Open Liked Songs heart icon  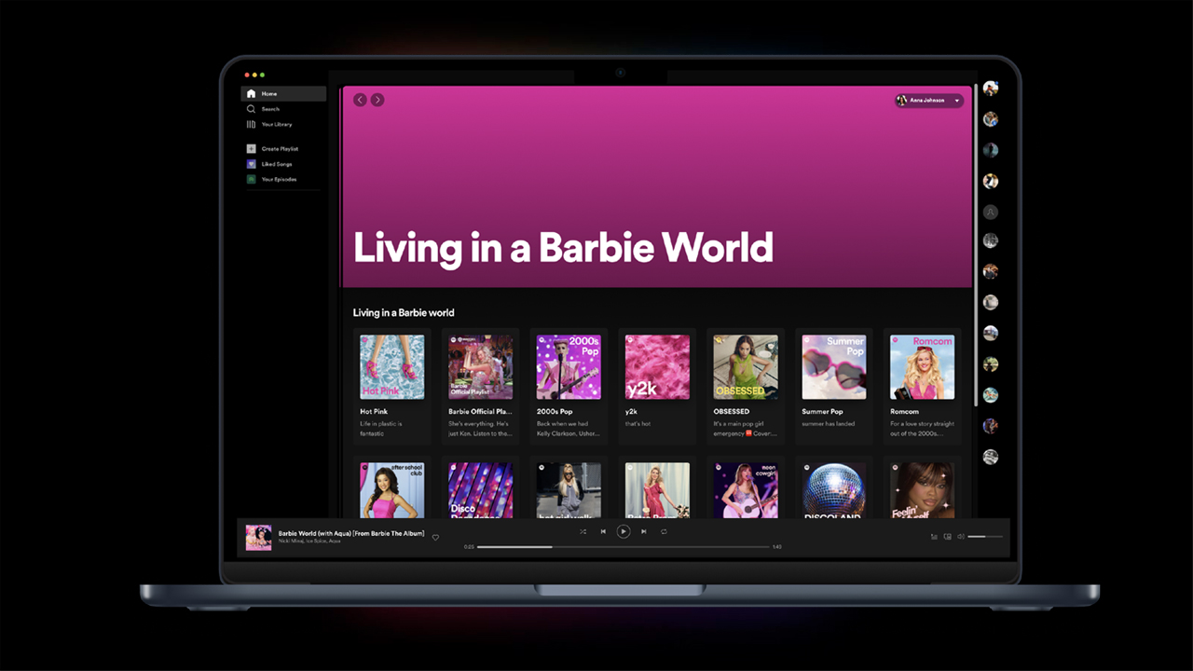tap(251, 164)
